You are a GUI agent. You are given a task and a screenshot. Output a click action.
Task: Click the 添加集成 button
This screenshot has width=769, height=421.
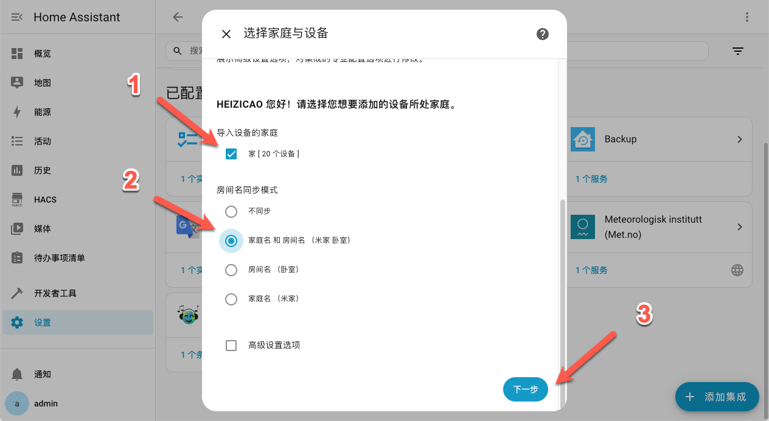(x=717, y=397)
